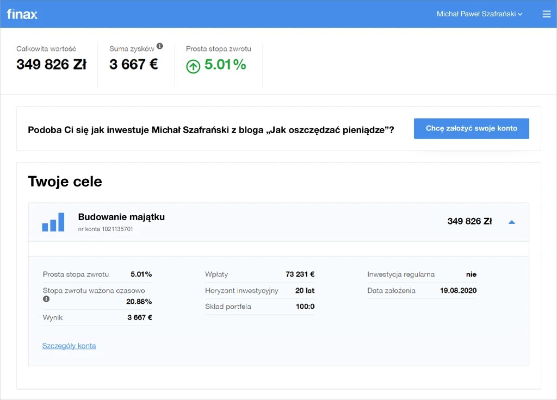Collapse the Budowanie majątku goal panel
Image resolution: width=557 pixels, height=400 pixels.
tap(511, 222)
